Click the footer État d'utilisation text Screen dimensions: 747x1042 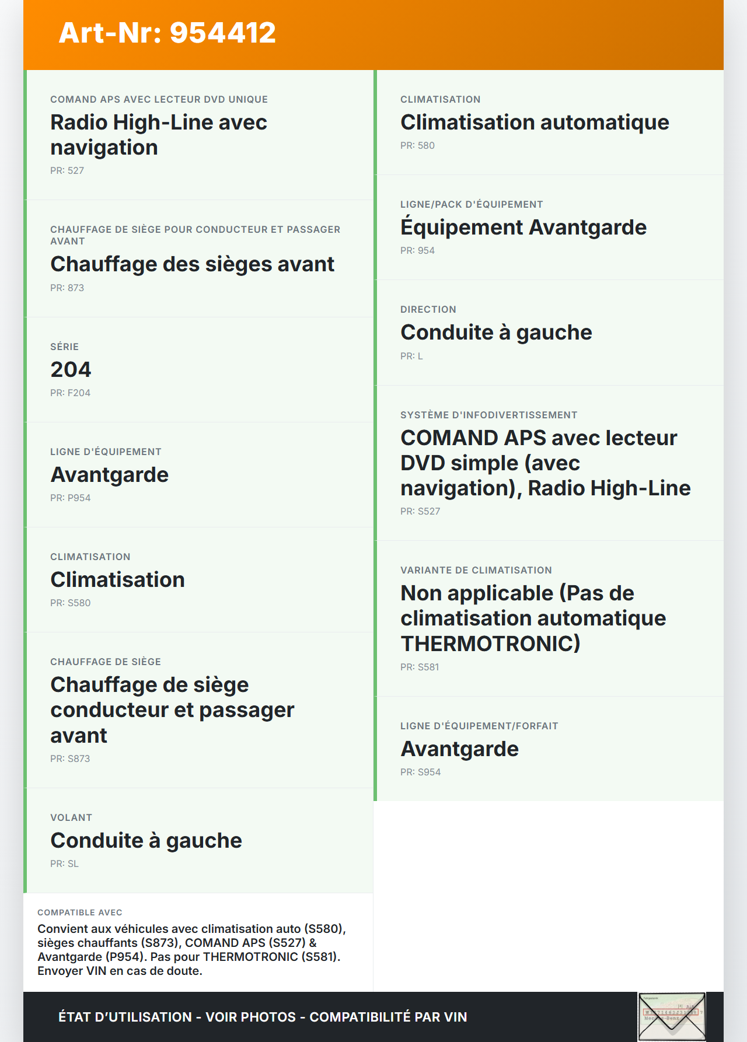(x=263, y=1017)
